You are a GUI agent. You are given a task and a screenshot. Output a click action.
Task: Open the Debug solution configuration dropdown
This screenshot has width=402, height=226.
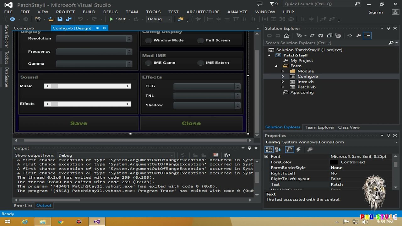pyautogui.click(x=159, y=19)
